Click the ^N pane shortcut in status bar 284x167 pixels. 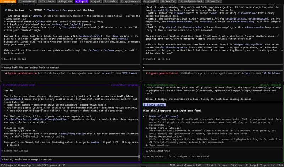point(222,165)
